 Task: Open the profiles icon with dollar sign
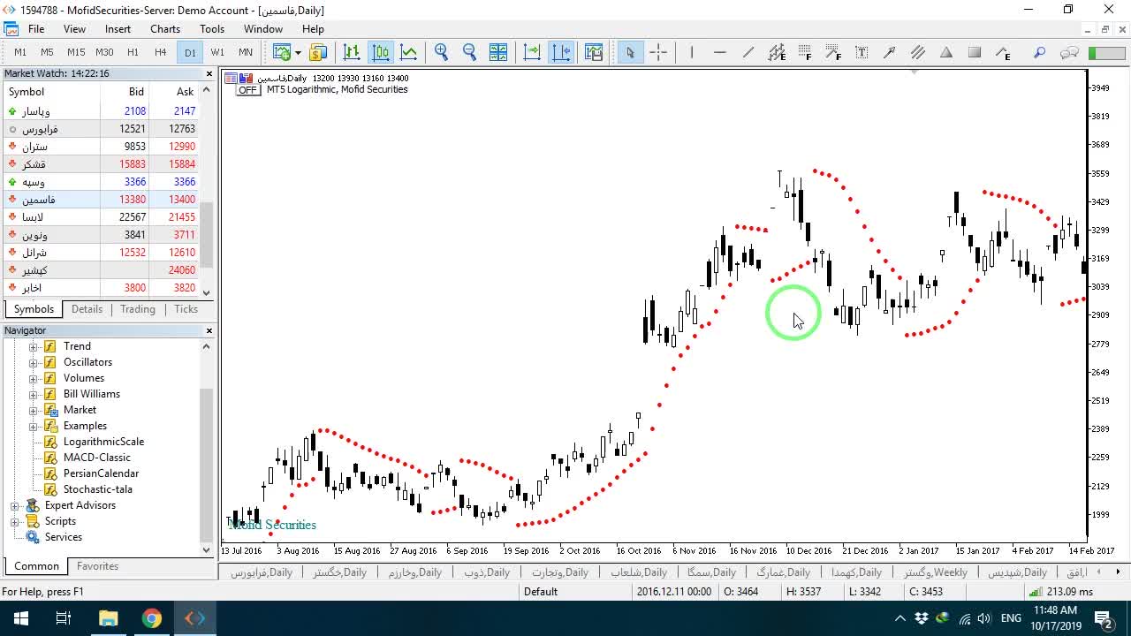pyautogui.click(x=318, y=52)
